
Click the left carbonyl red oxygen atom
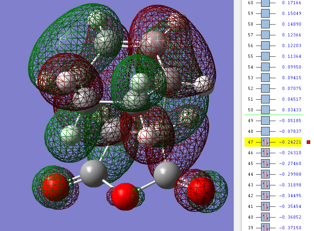coord(55,187)
